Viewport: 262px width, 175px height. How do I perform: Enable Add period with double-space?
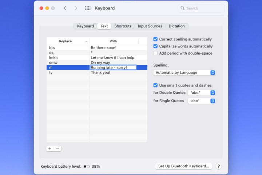click(x=156, y=53)
